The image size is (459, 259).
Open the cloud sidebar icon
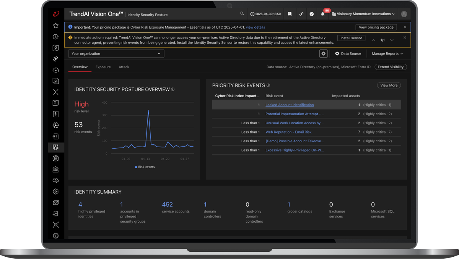point(56,180)
